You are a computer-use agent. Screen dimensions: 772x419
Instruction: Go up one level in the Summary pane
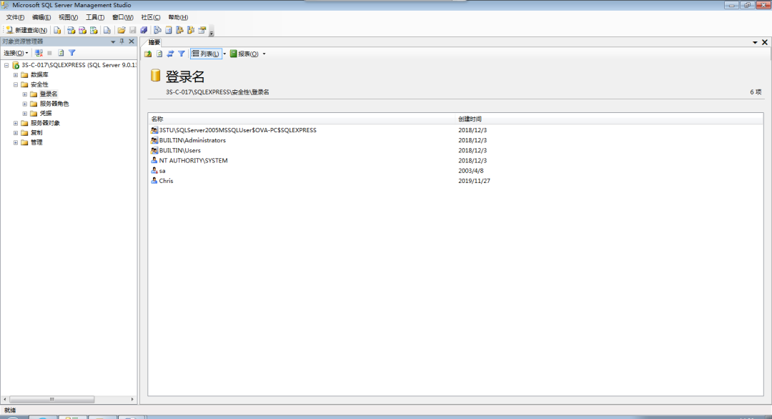[148, 54]
